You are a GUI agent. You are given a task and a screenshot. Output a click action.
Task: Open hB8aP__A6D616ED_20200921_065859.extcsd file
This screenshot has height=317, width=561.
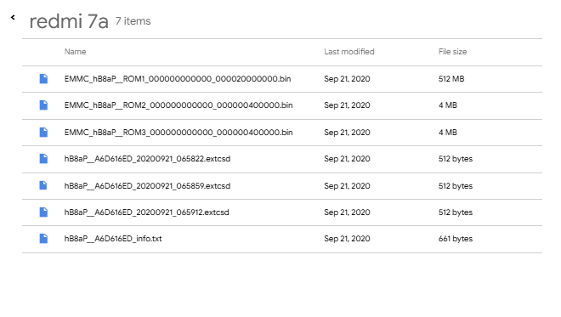(x=147, y=185)
